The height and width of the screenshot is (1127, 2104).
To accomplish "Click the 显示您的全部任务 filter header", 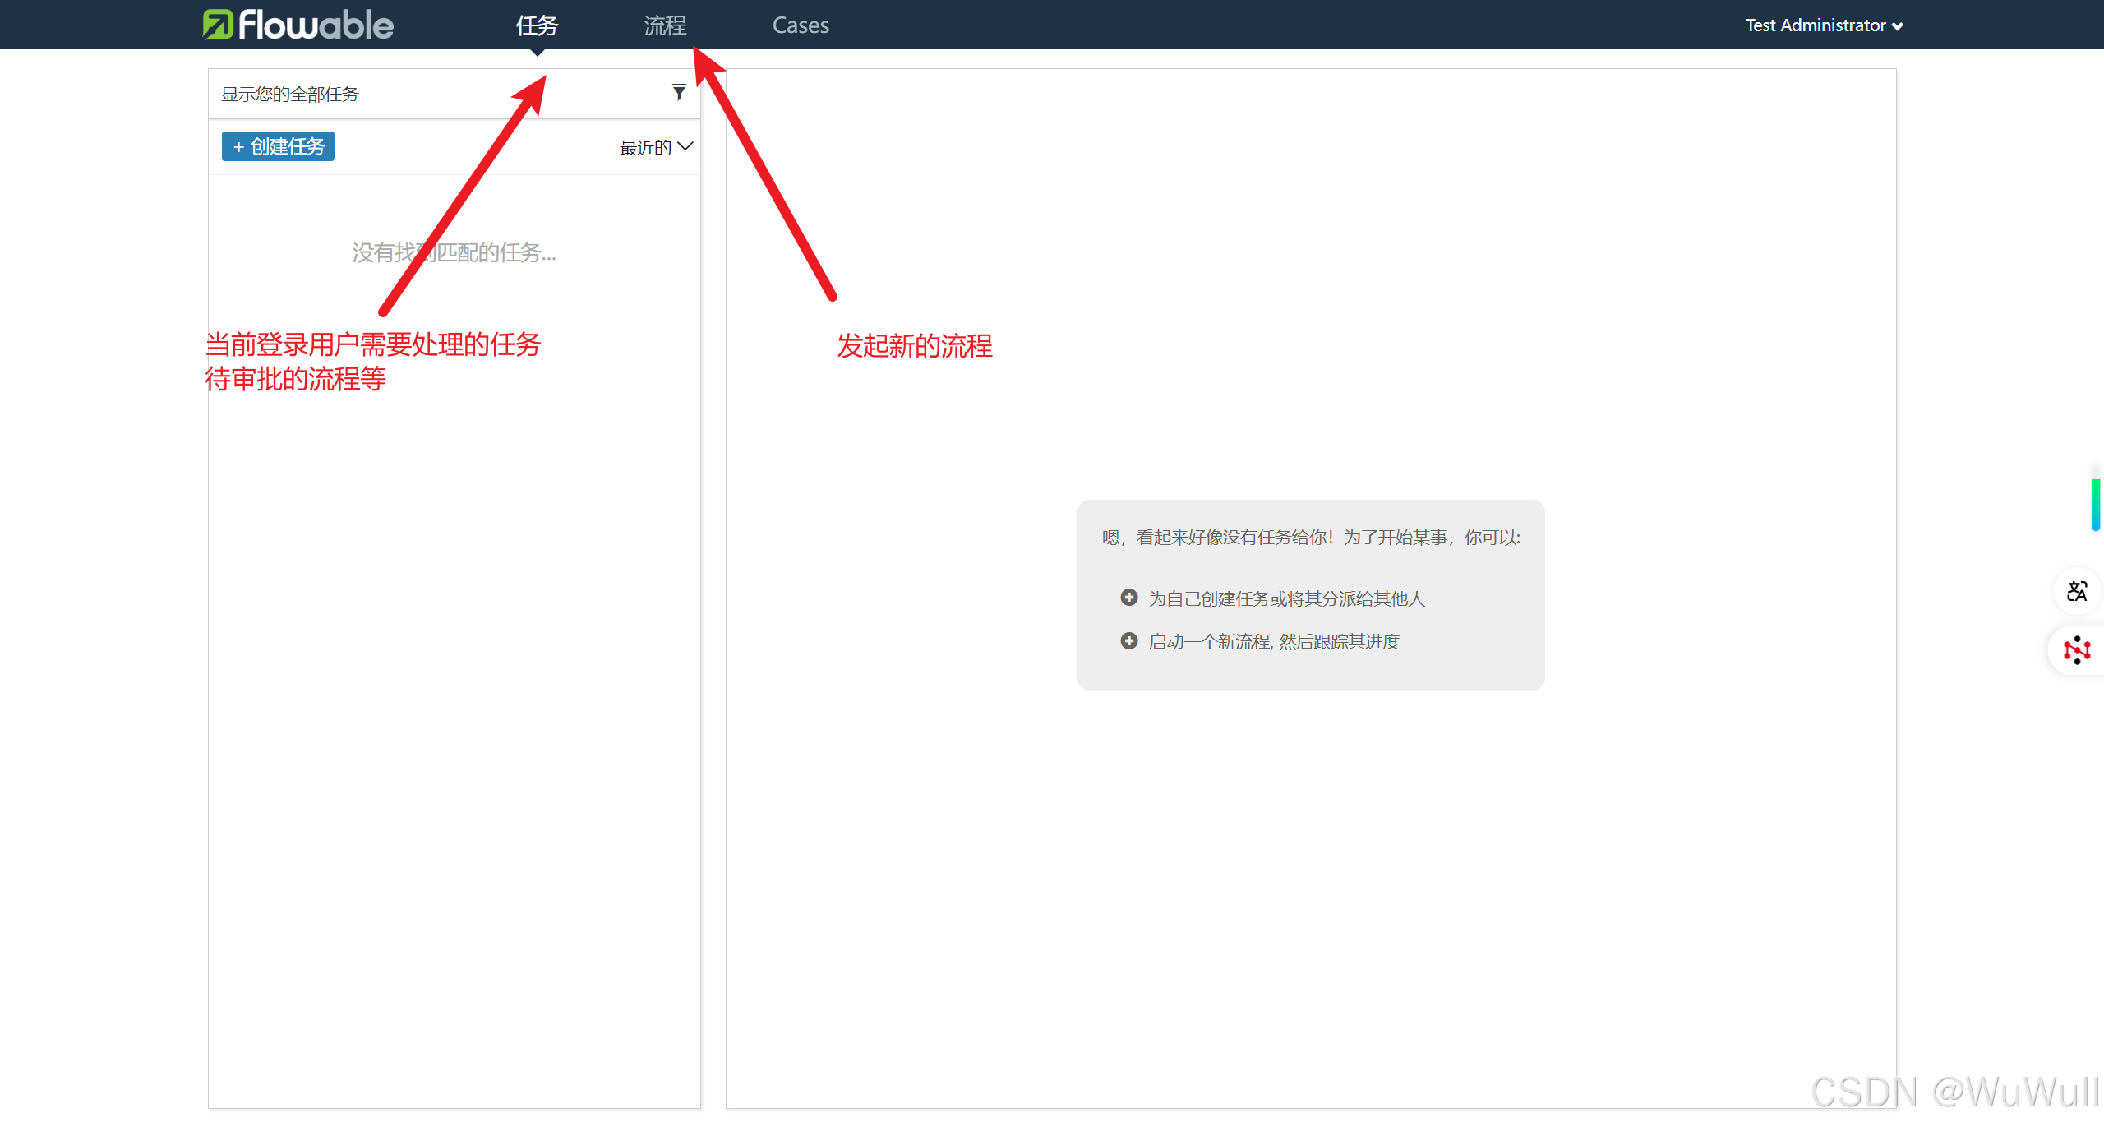I will click(290, 94).
